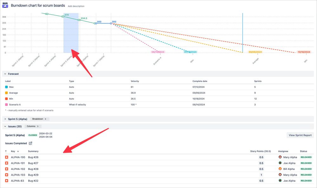
Task: Click the Burndown chart app logo
Action: 4,5
